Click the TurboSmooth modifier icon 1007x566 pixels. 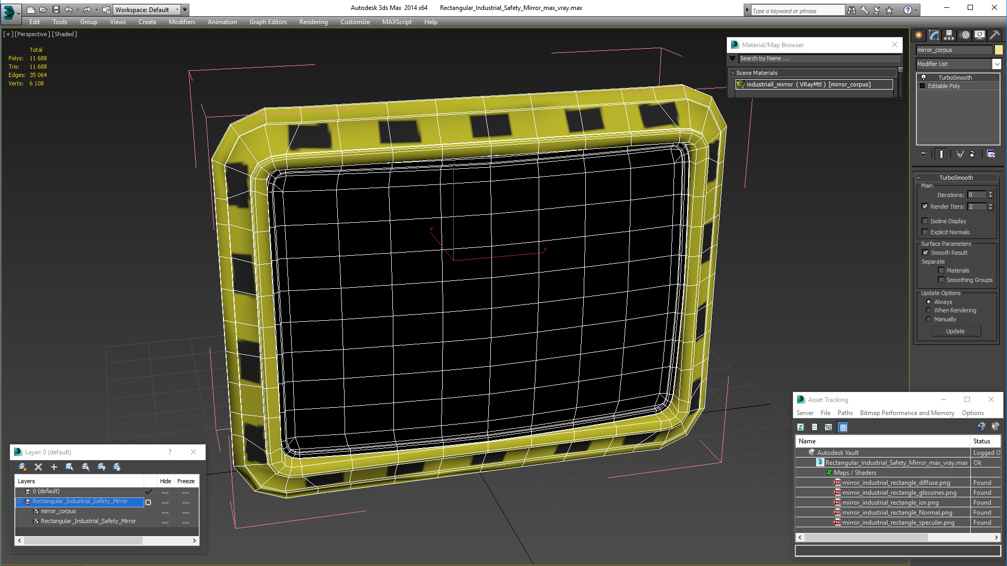click(923, 77)
